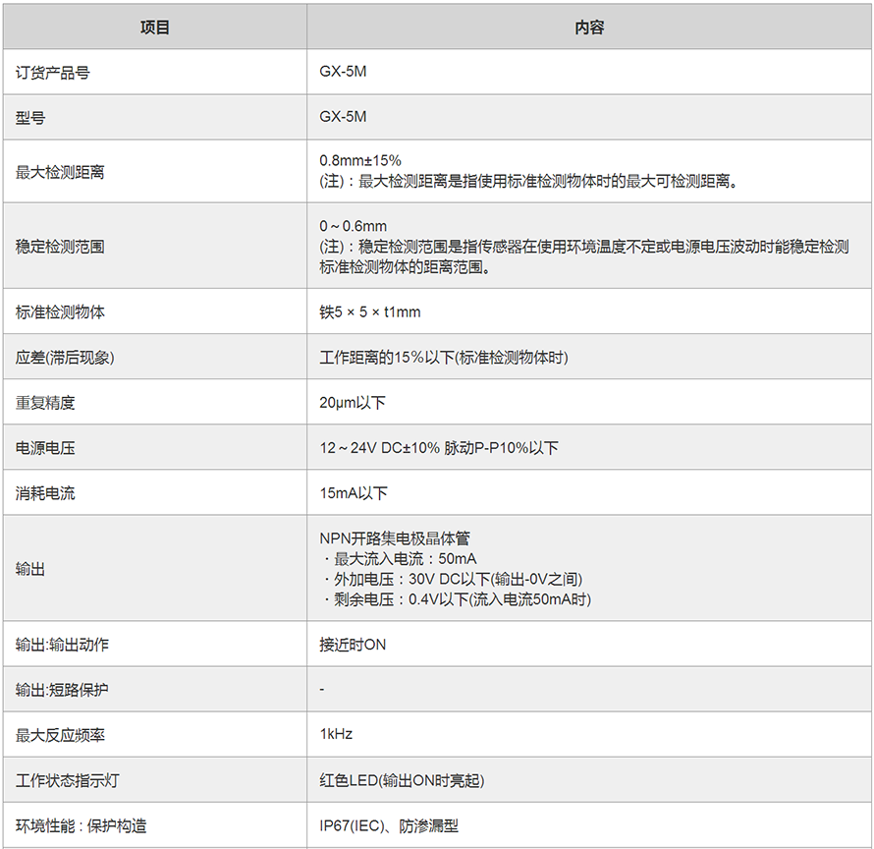Click the 0～0.6mm value text
Screen dimensions: 874x849
[x=354, y=226]
